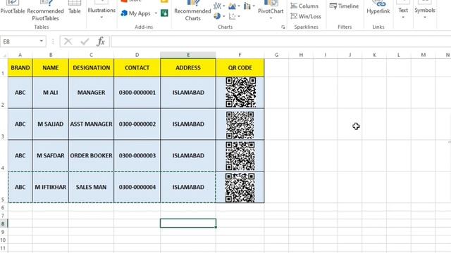Viewport: 451px width, 253px height.
Task: Click inside the formula bar
Action: (280, 41)
